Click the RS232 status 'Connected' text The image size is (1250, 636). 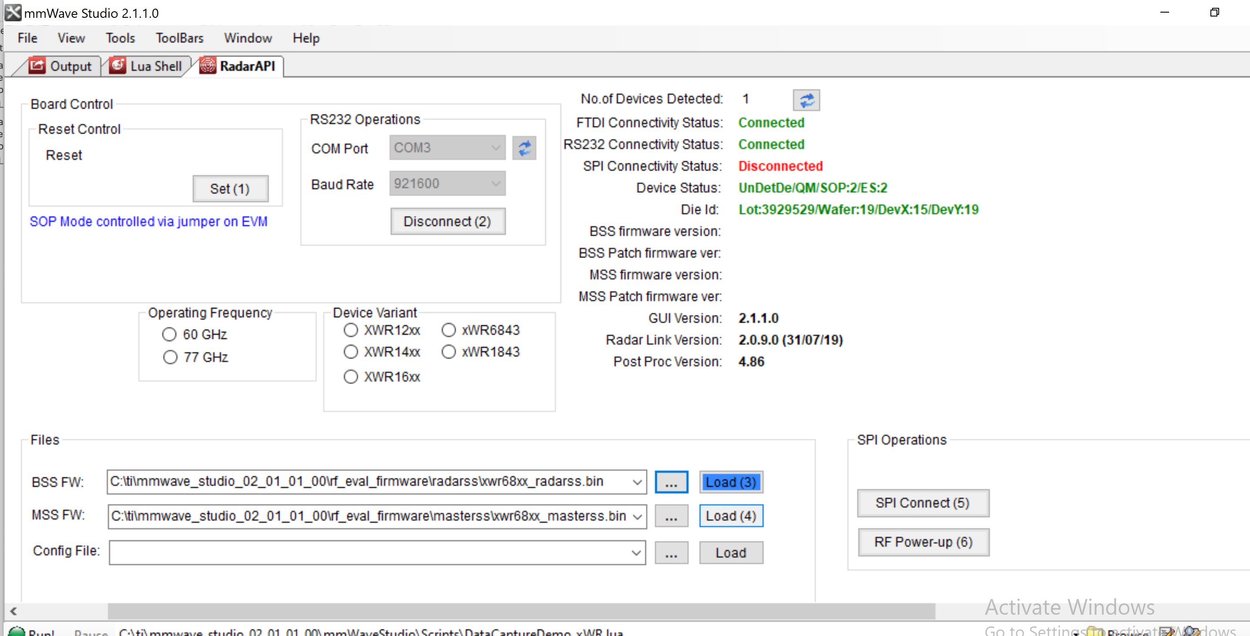pyautogui.click(x=771, y=145)
